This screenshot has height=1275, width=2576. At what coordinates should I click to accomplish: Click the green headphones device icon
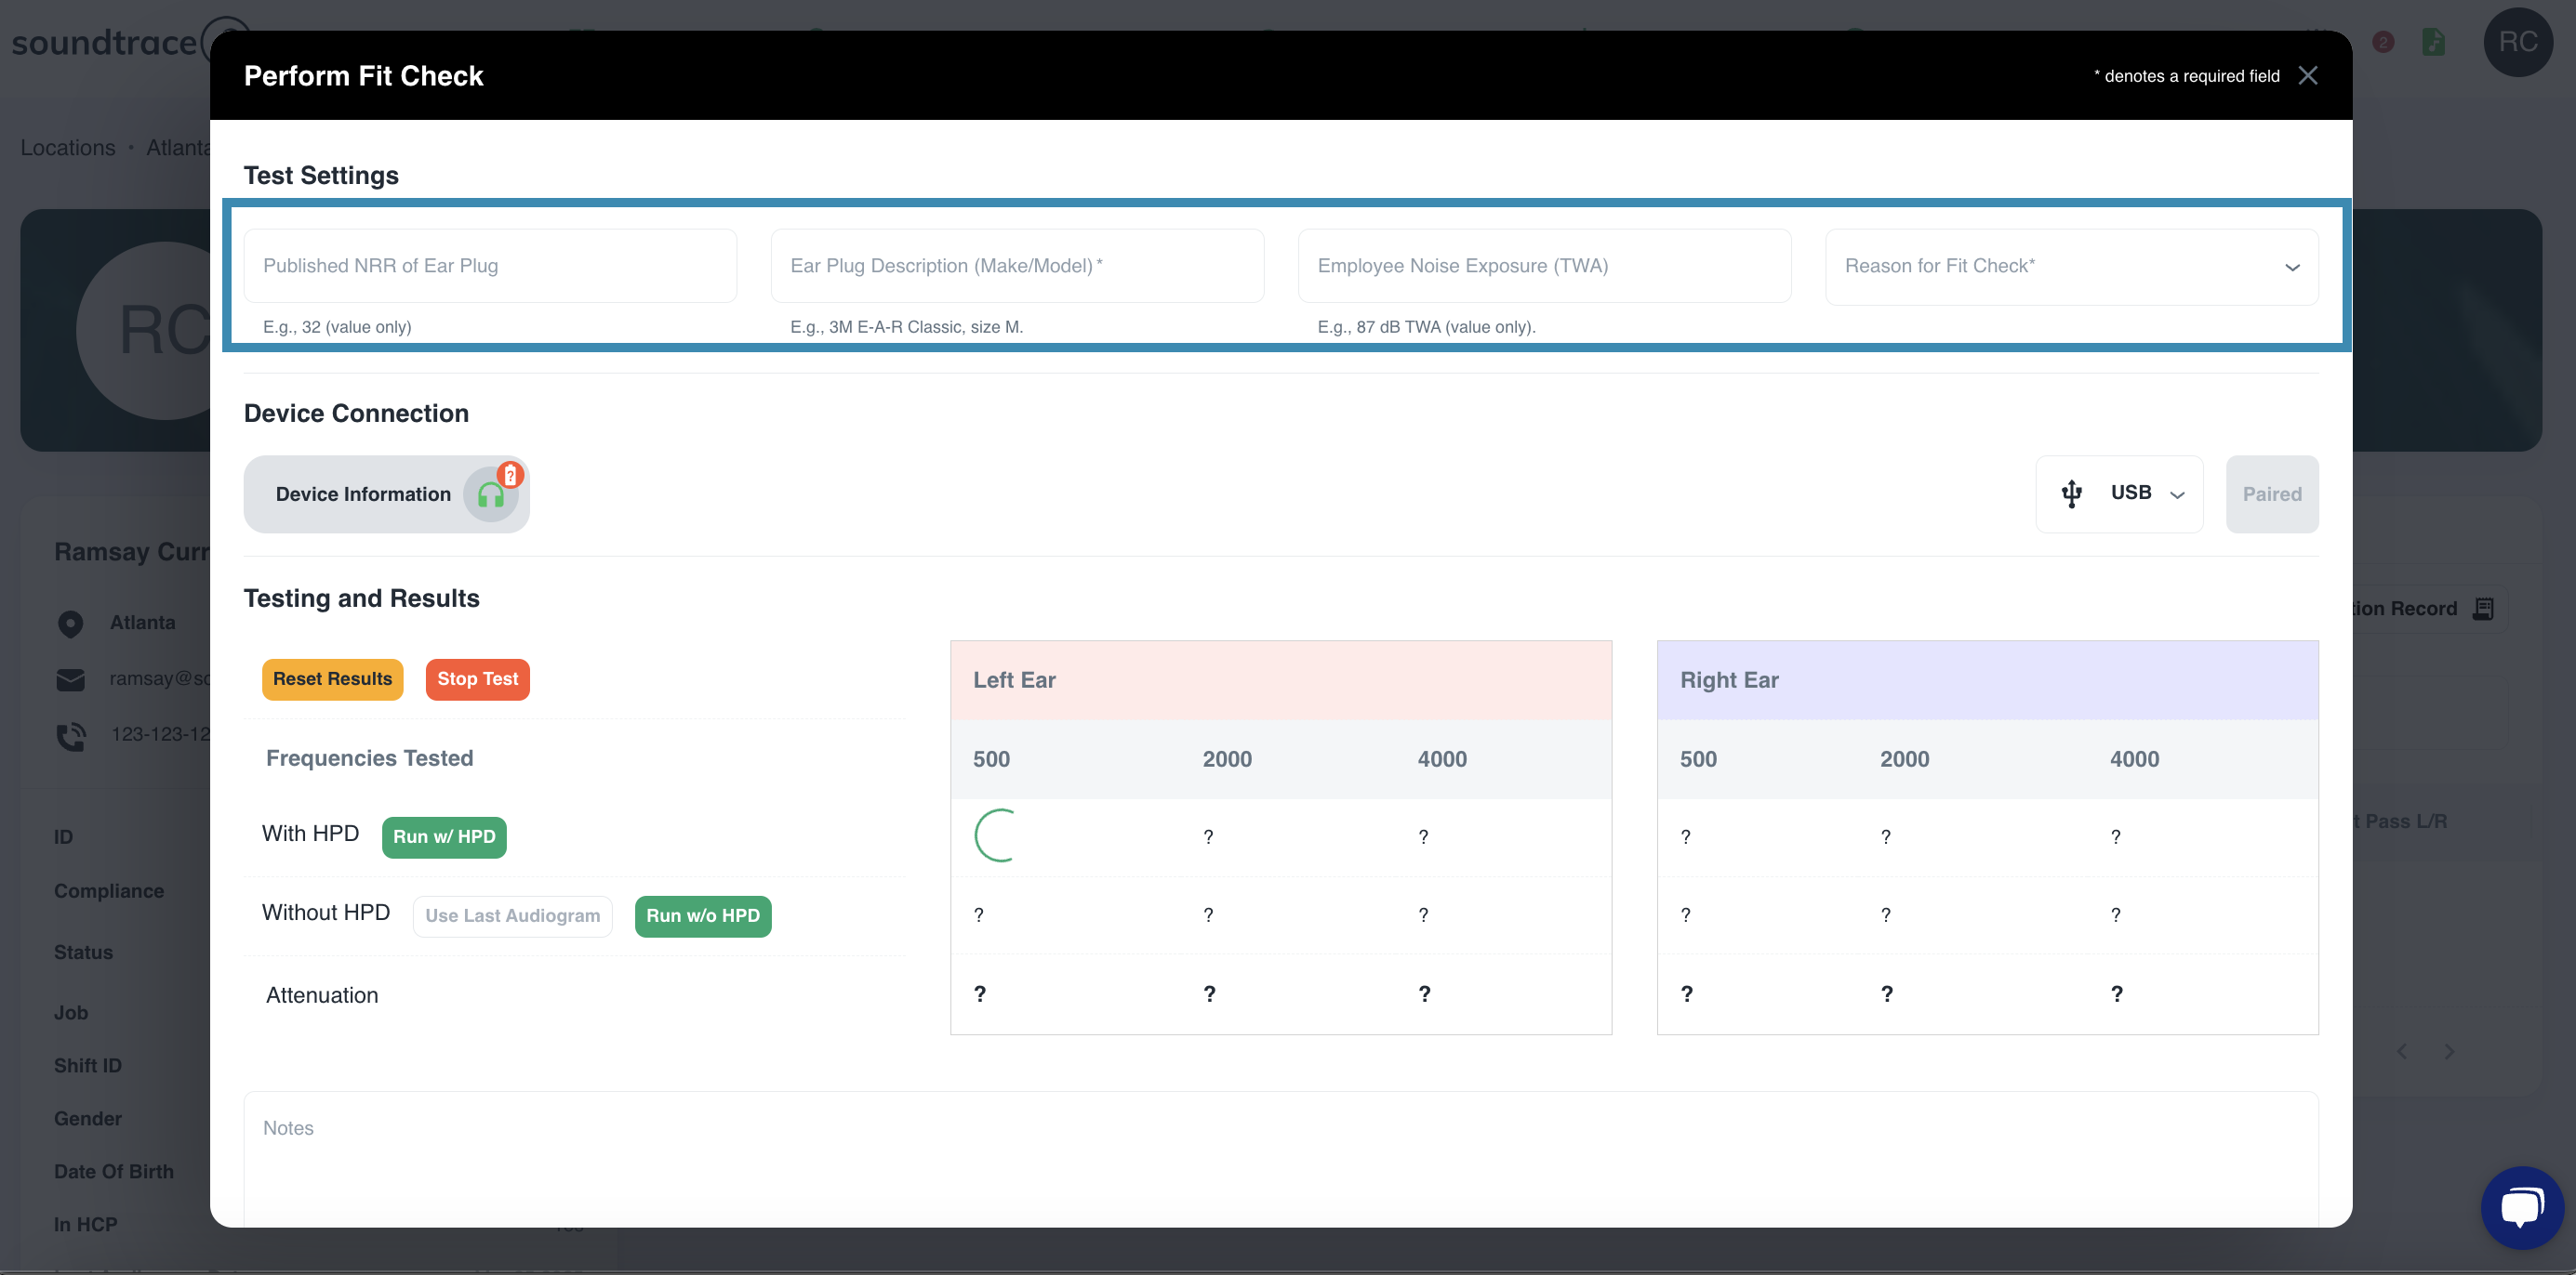[490, 495]
